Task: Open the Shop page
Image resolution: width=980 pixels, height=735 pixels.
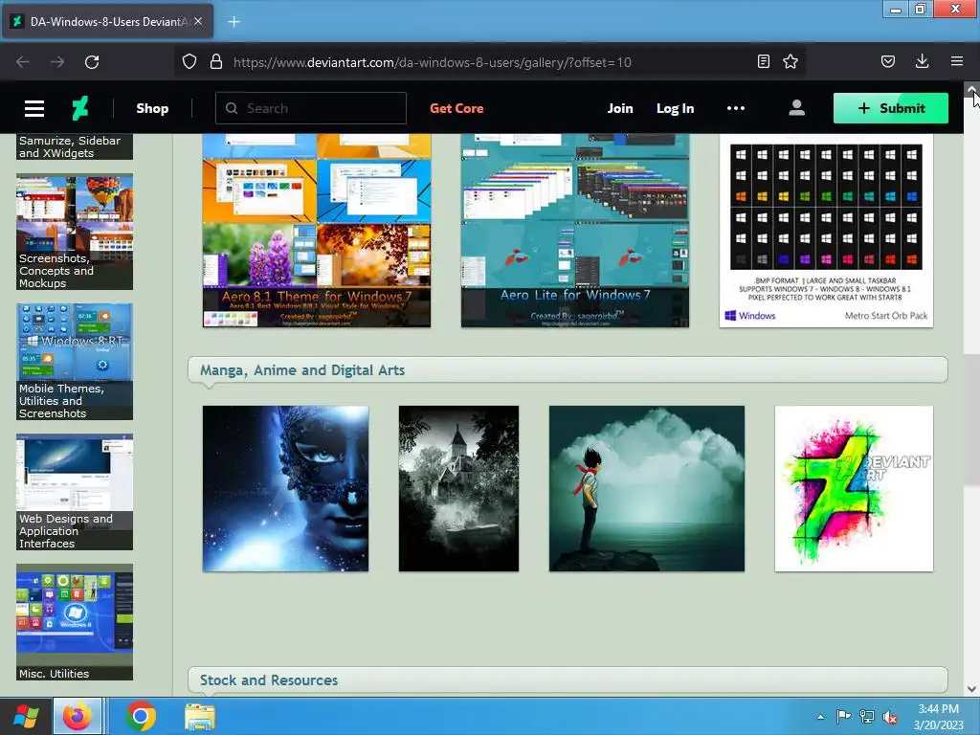Action: (152, 108)
